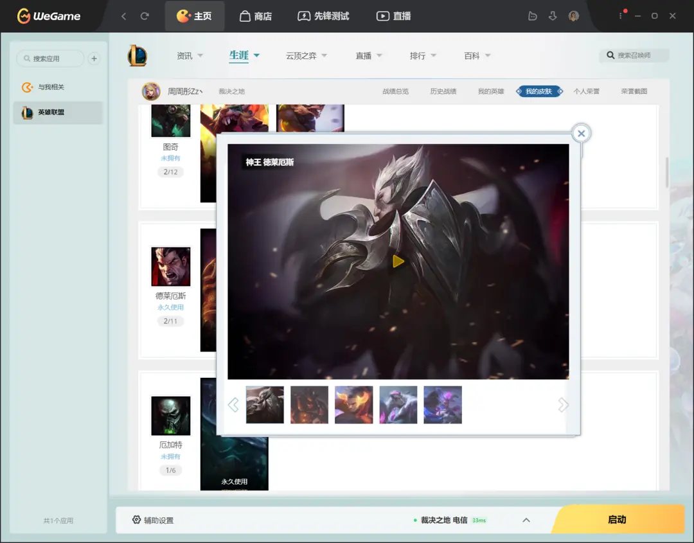The height and width of the screenshot is (543, 694).
Task: Open the three-dot more menu
Action: click(x=621, y=16)
